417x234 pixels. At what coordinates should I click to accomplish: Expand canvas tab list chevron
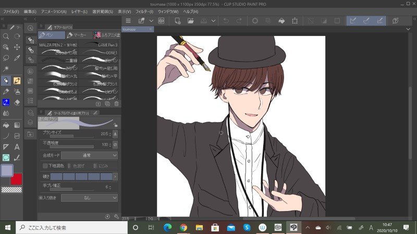[x=408, y=29]
